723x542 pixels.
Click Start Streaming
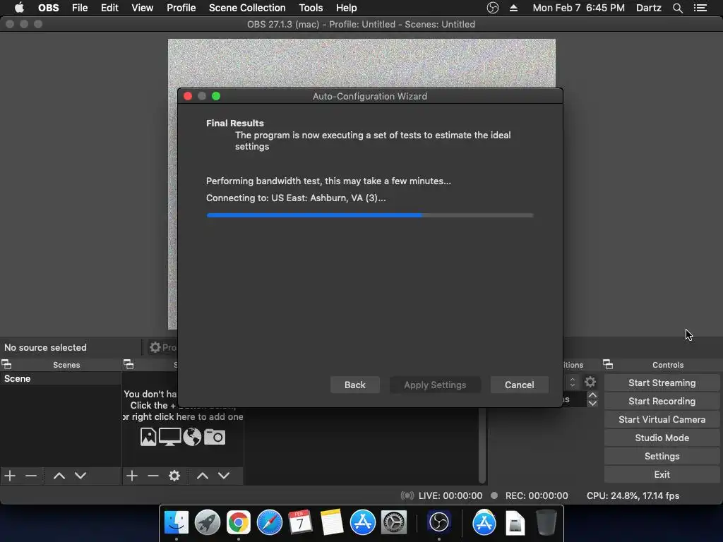point(662,383)
